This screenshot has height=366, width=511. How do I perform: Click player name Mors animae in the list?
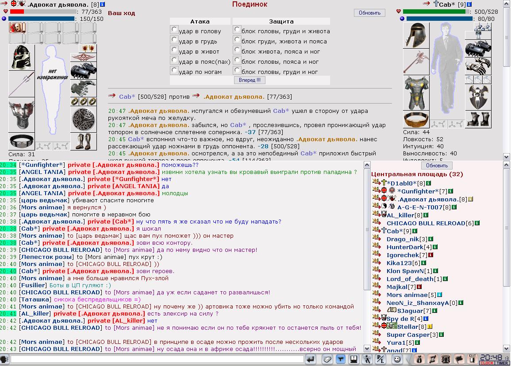click(x=407, y=295)
